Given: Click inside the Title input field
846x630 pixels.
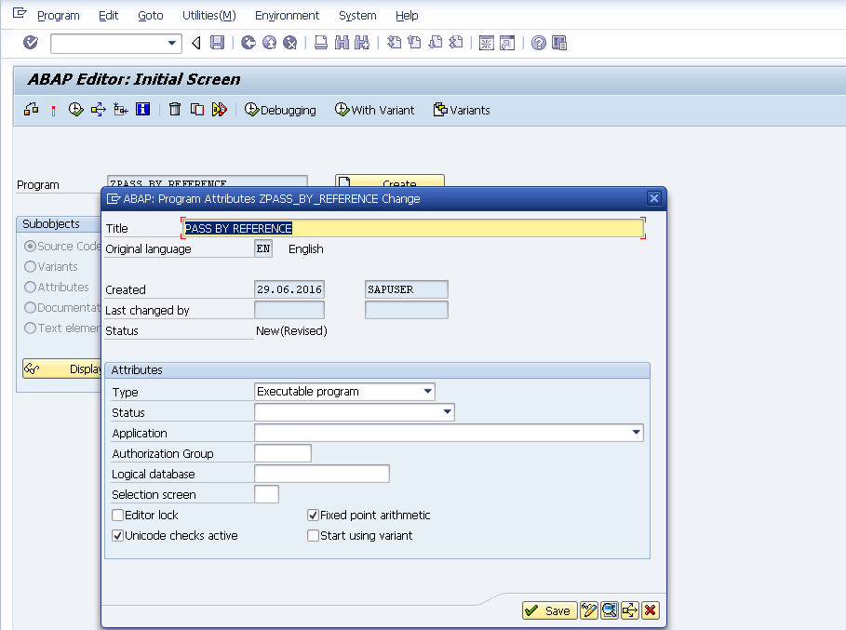Looking at the screenshot, I should 410,227.
